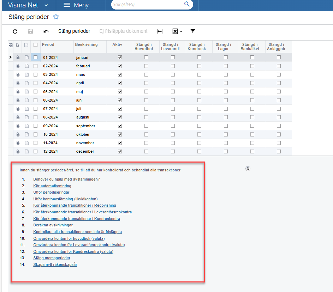Toggle Aktiv checkbox for juni

[x=120, y=100]
